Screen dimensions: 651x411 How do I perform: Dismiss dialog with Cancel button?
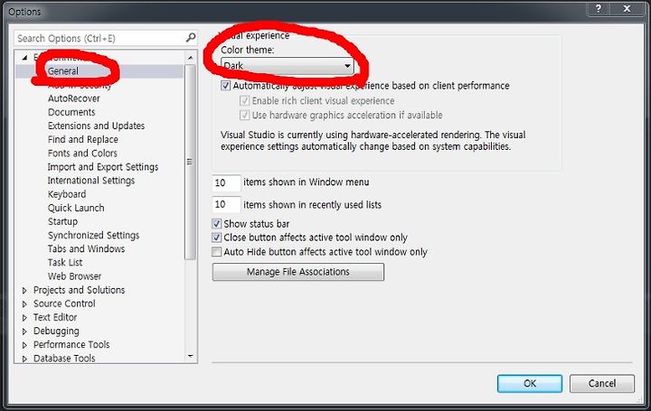602,384
